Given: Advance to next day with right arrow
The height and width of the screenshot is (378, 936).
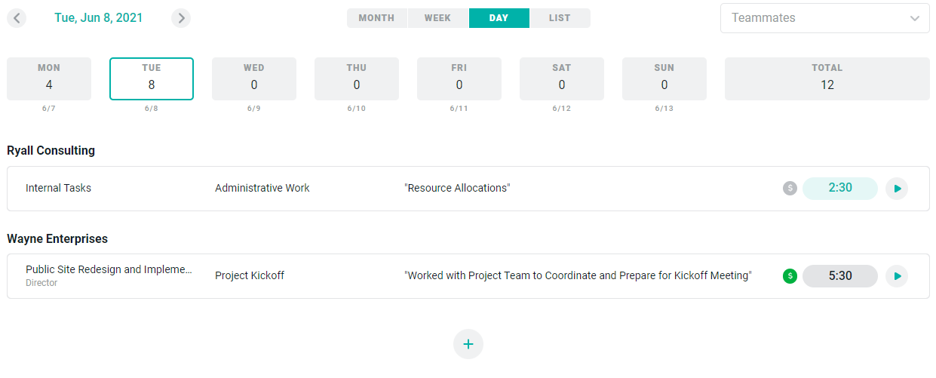Looking at the screenshot, I should 181,18.
